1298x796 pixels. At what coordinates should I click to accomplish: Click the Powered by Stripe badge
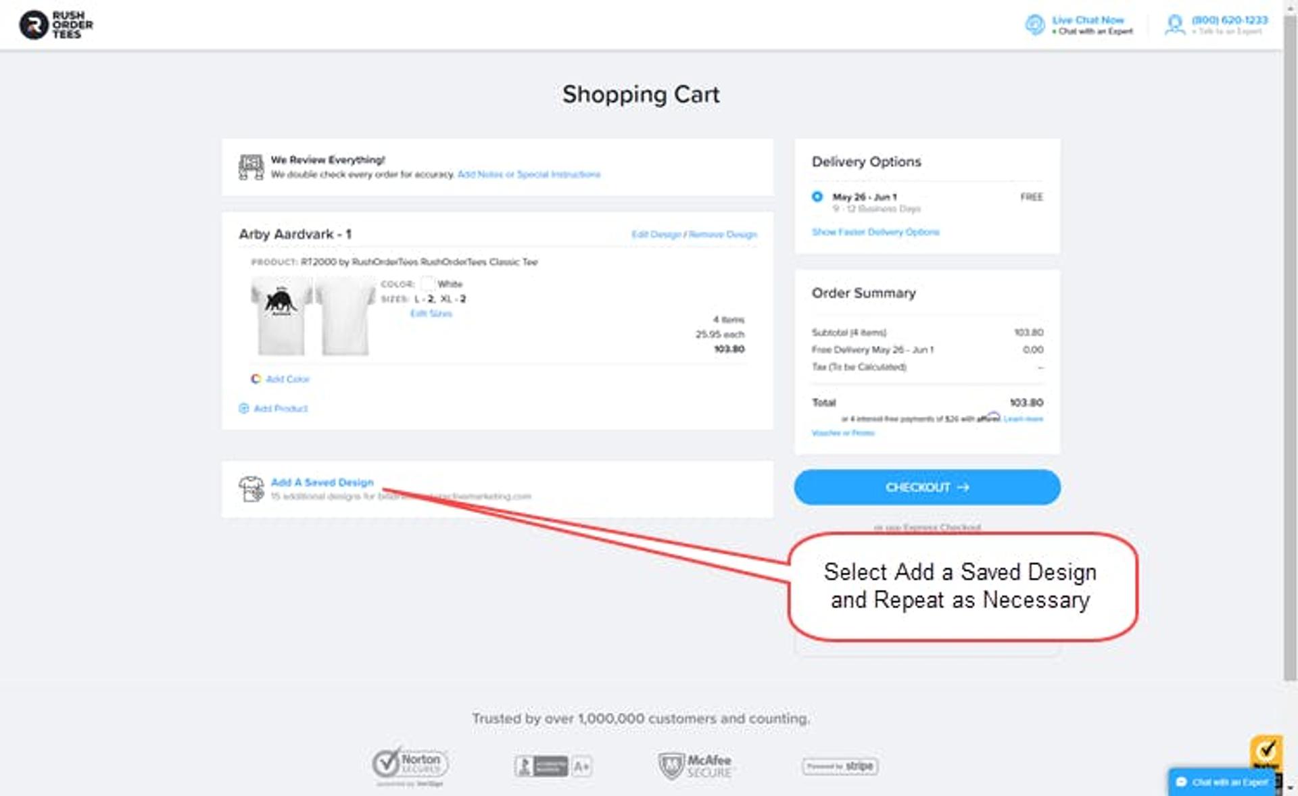[840, 766]
